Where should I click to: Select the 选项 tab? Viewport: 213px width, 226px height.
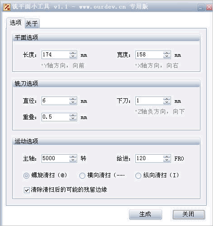tap(15, 23)
